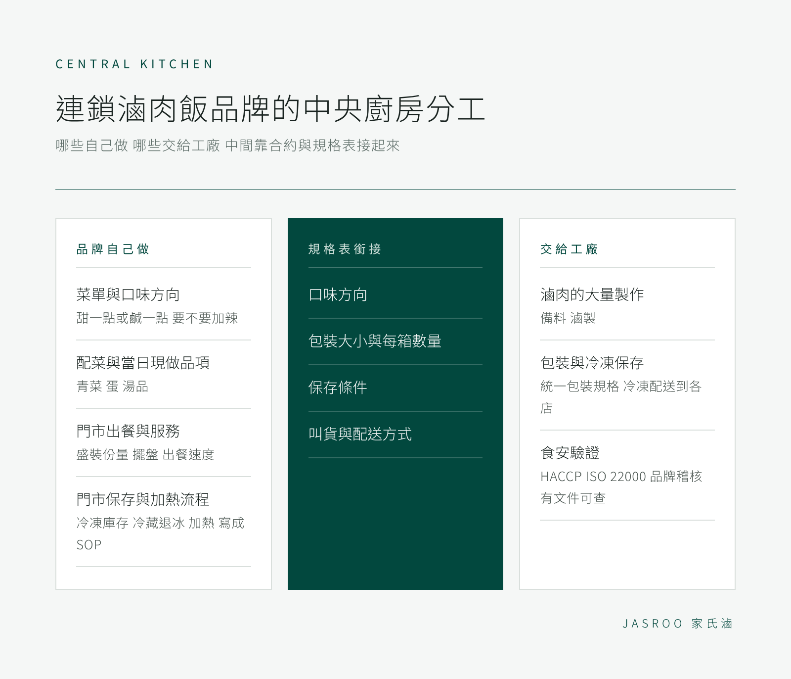Click the text 盛裝份量 擺盤 出餐速度
The width and height of the screenshot is (791, 679).
[145, 455]
